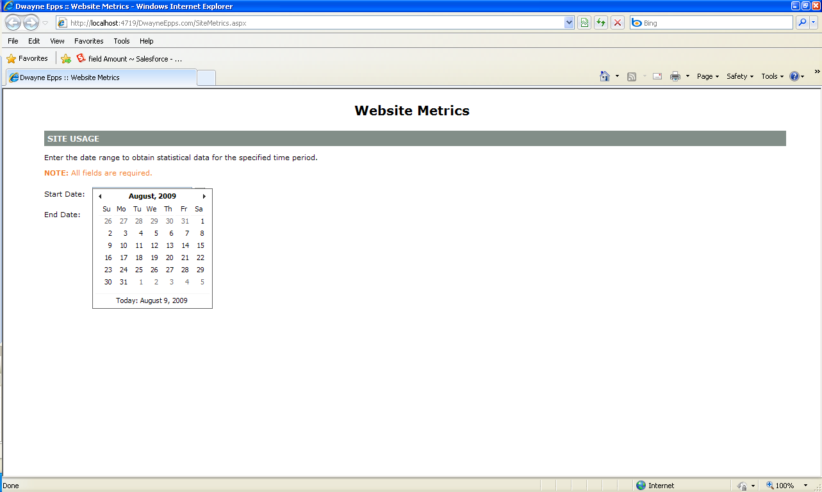Open recent pages dropdown beside Forward arrow

45,23
